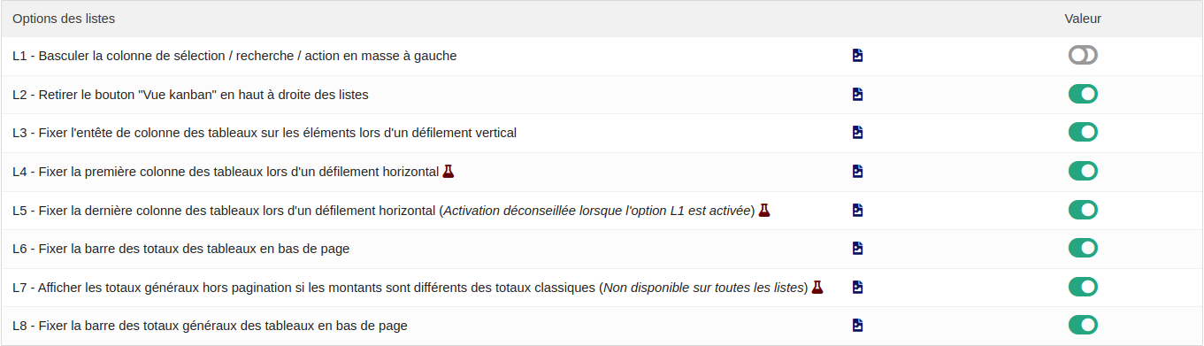Turn off L3 fixed column header toggle

click(1083, 132)
